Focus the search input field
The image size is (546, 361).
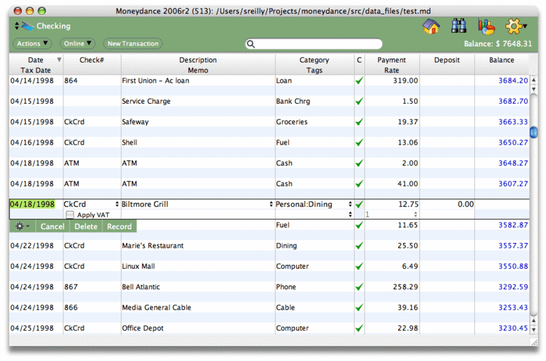tap(314, 44)
